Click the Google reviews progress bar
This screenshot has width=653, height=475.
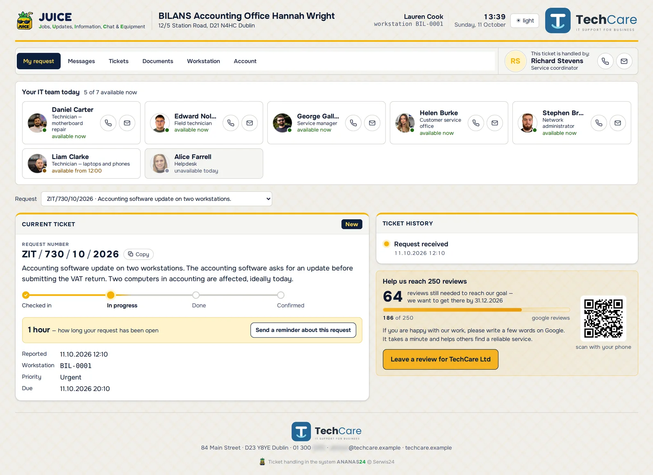pos(476,310)
